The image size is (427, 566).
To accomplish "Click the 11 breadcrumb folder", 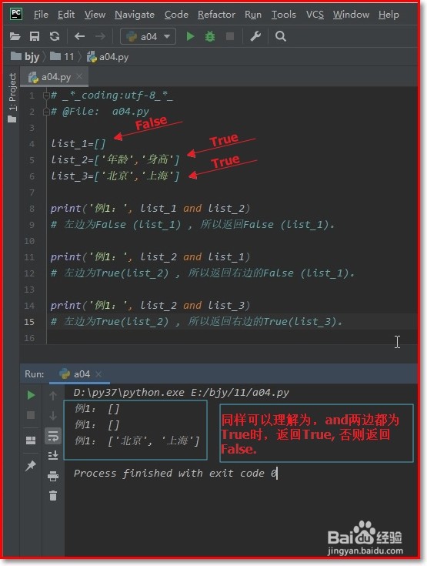I will coord(62,57).
